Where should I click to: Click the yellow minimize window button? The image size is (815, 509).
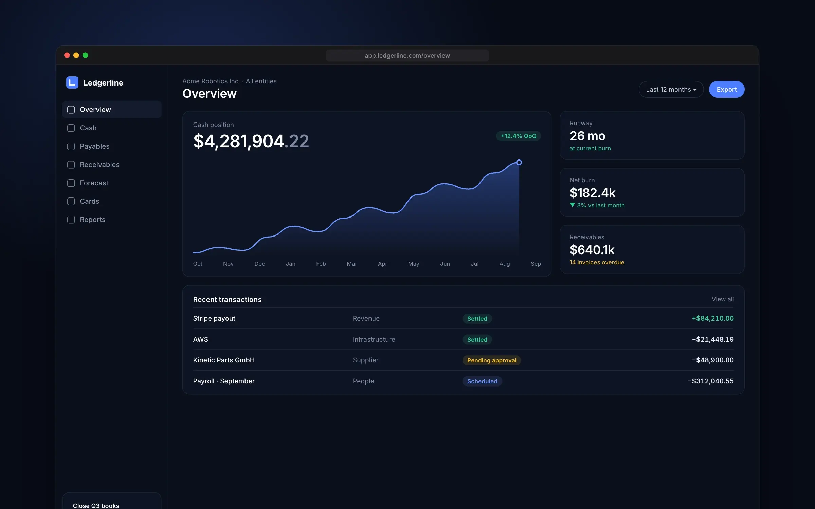coord(76,55)
